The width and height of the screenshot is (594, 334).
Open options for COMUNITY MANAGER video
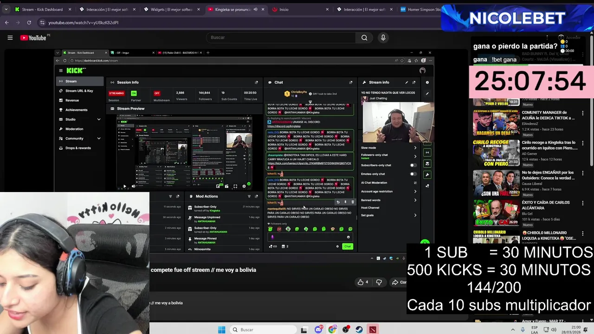[583, 113]
